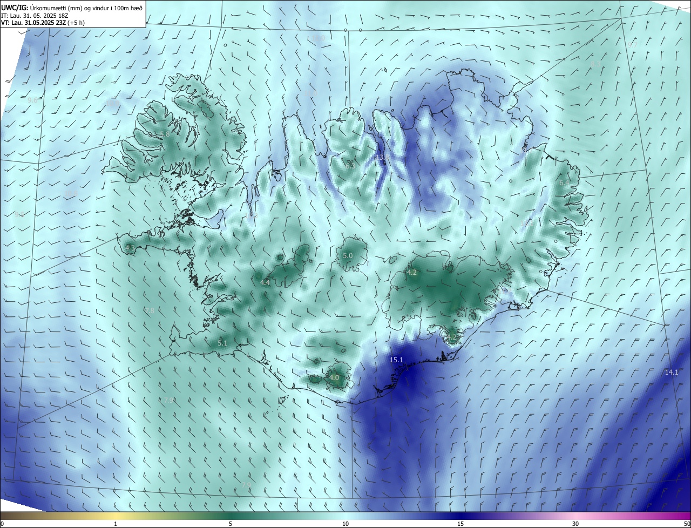Click the 7.8 value off the west coast

coord(150,310)
